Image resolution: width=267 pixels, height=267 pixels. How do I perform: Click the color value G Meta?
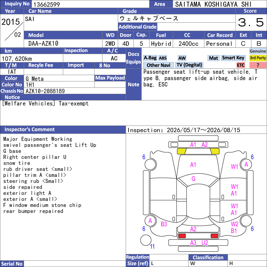35,79
